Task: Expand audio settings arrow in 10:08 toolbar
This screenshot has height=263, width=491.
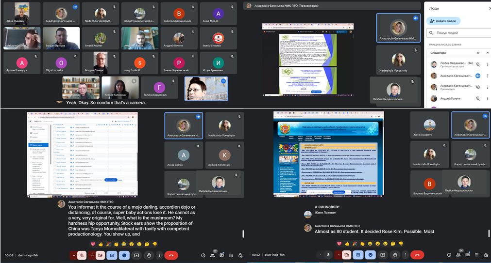Action: tap(73, 255)
